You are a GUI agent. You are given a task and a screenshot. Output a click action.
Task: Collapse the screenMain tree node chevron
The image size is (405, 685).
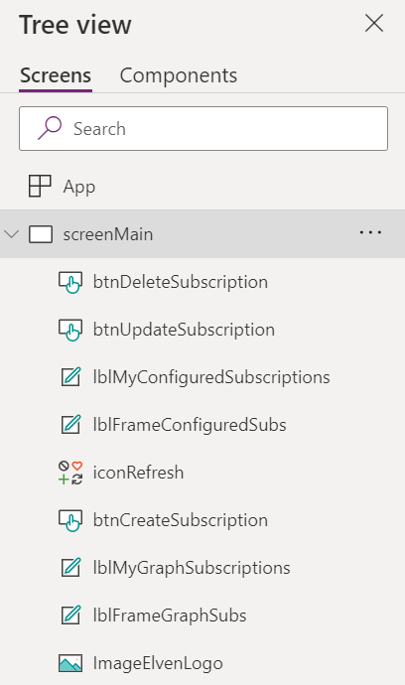pos(11,234)
